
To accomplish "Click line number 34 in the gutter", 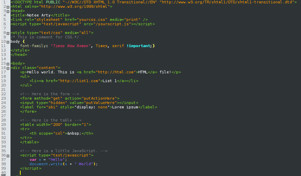I will tap(3, 146).
